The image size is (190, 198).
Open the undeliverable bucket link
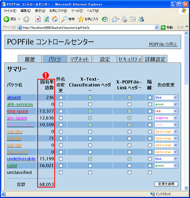(x=21, y=159)
